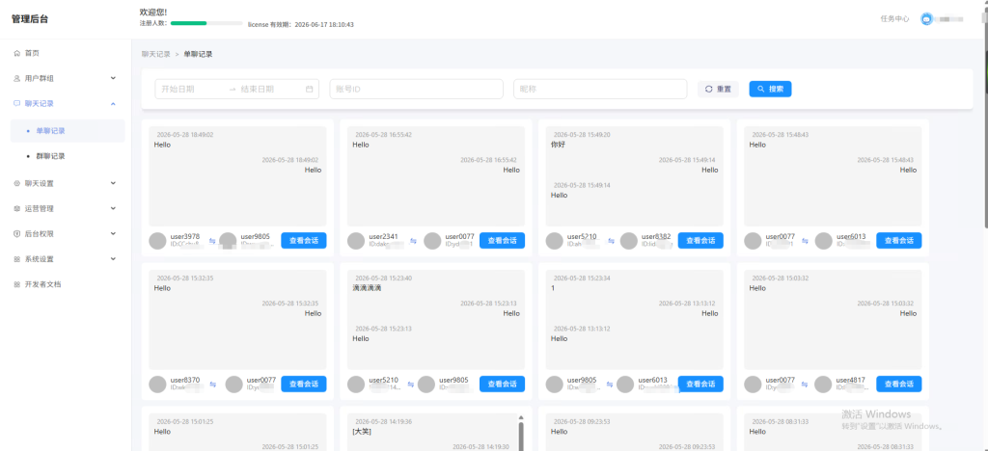Click swap icon between user9805 and user6013
This screenshot has height=451, width=988.
point(609,385)
